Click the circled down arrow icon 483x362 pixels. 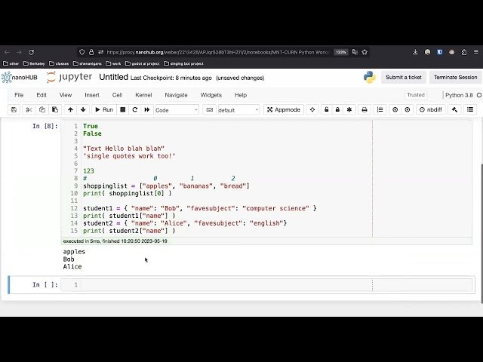[408, 109]
